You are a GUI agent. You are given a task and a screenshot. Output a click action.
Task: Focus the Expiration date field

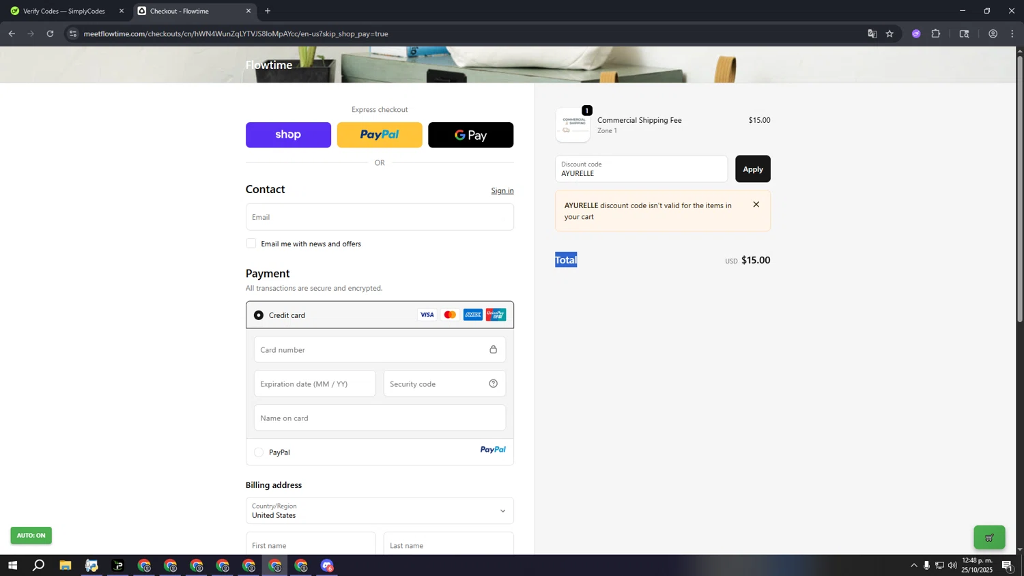[x=315, y=384]
